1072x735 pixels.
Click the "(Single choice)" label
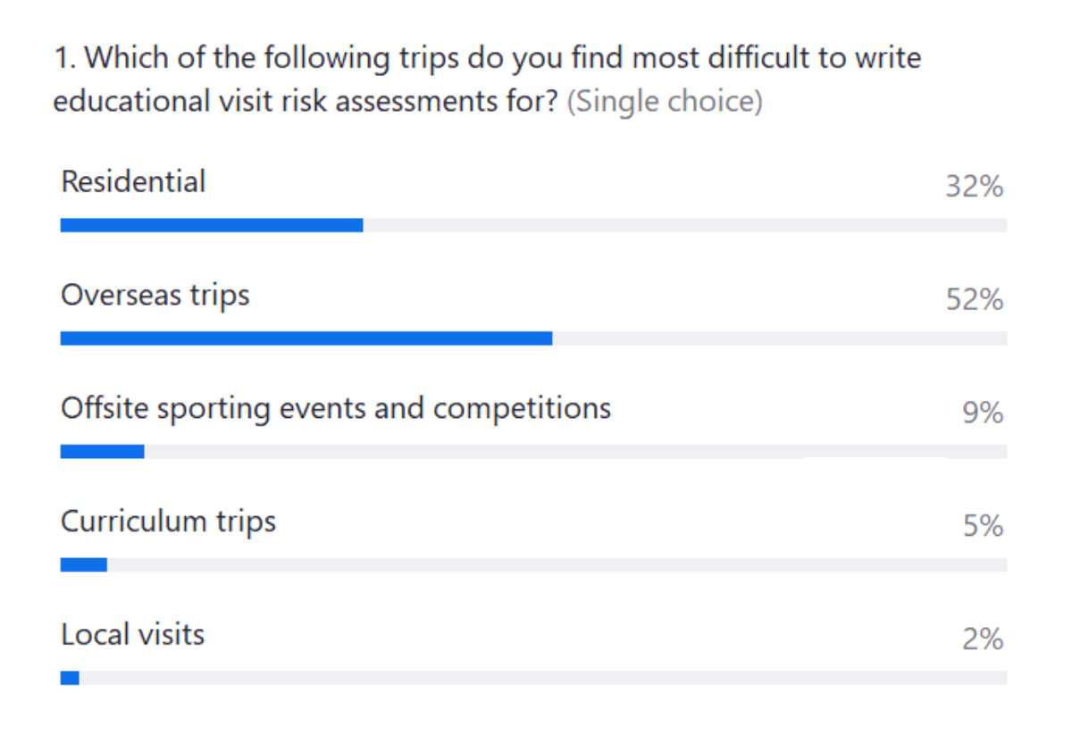pyautogui.click(x=665, y=101)
